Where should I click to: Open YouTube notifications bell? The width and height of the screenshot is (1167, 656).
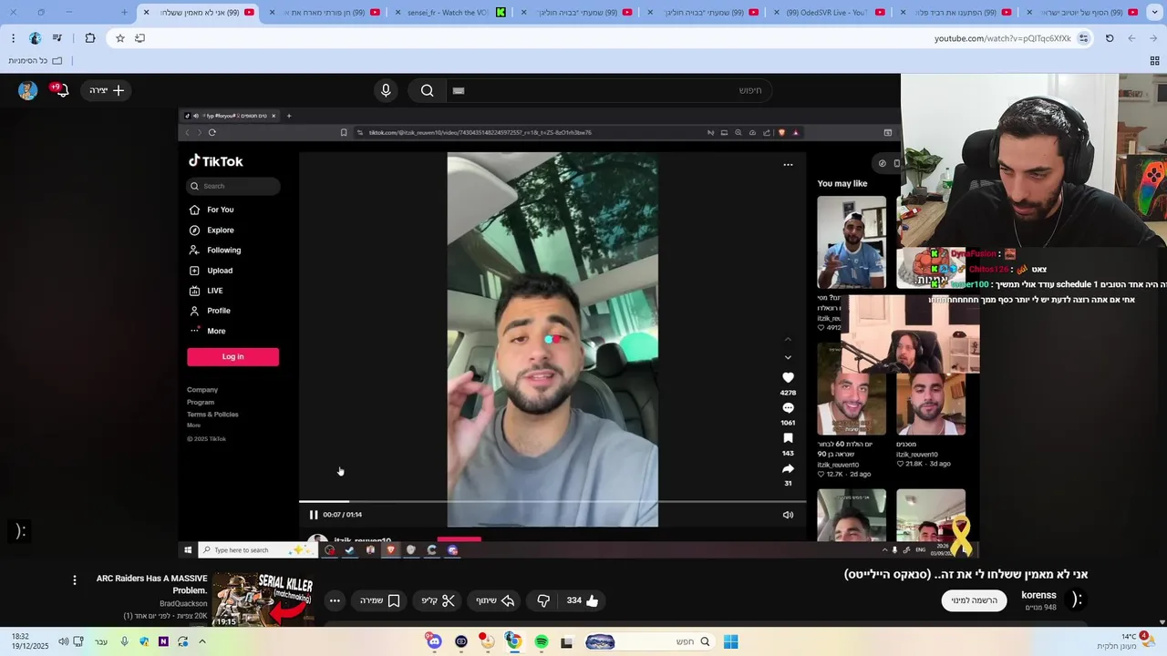point(61,90)
